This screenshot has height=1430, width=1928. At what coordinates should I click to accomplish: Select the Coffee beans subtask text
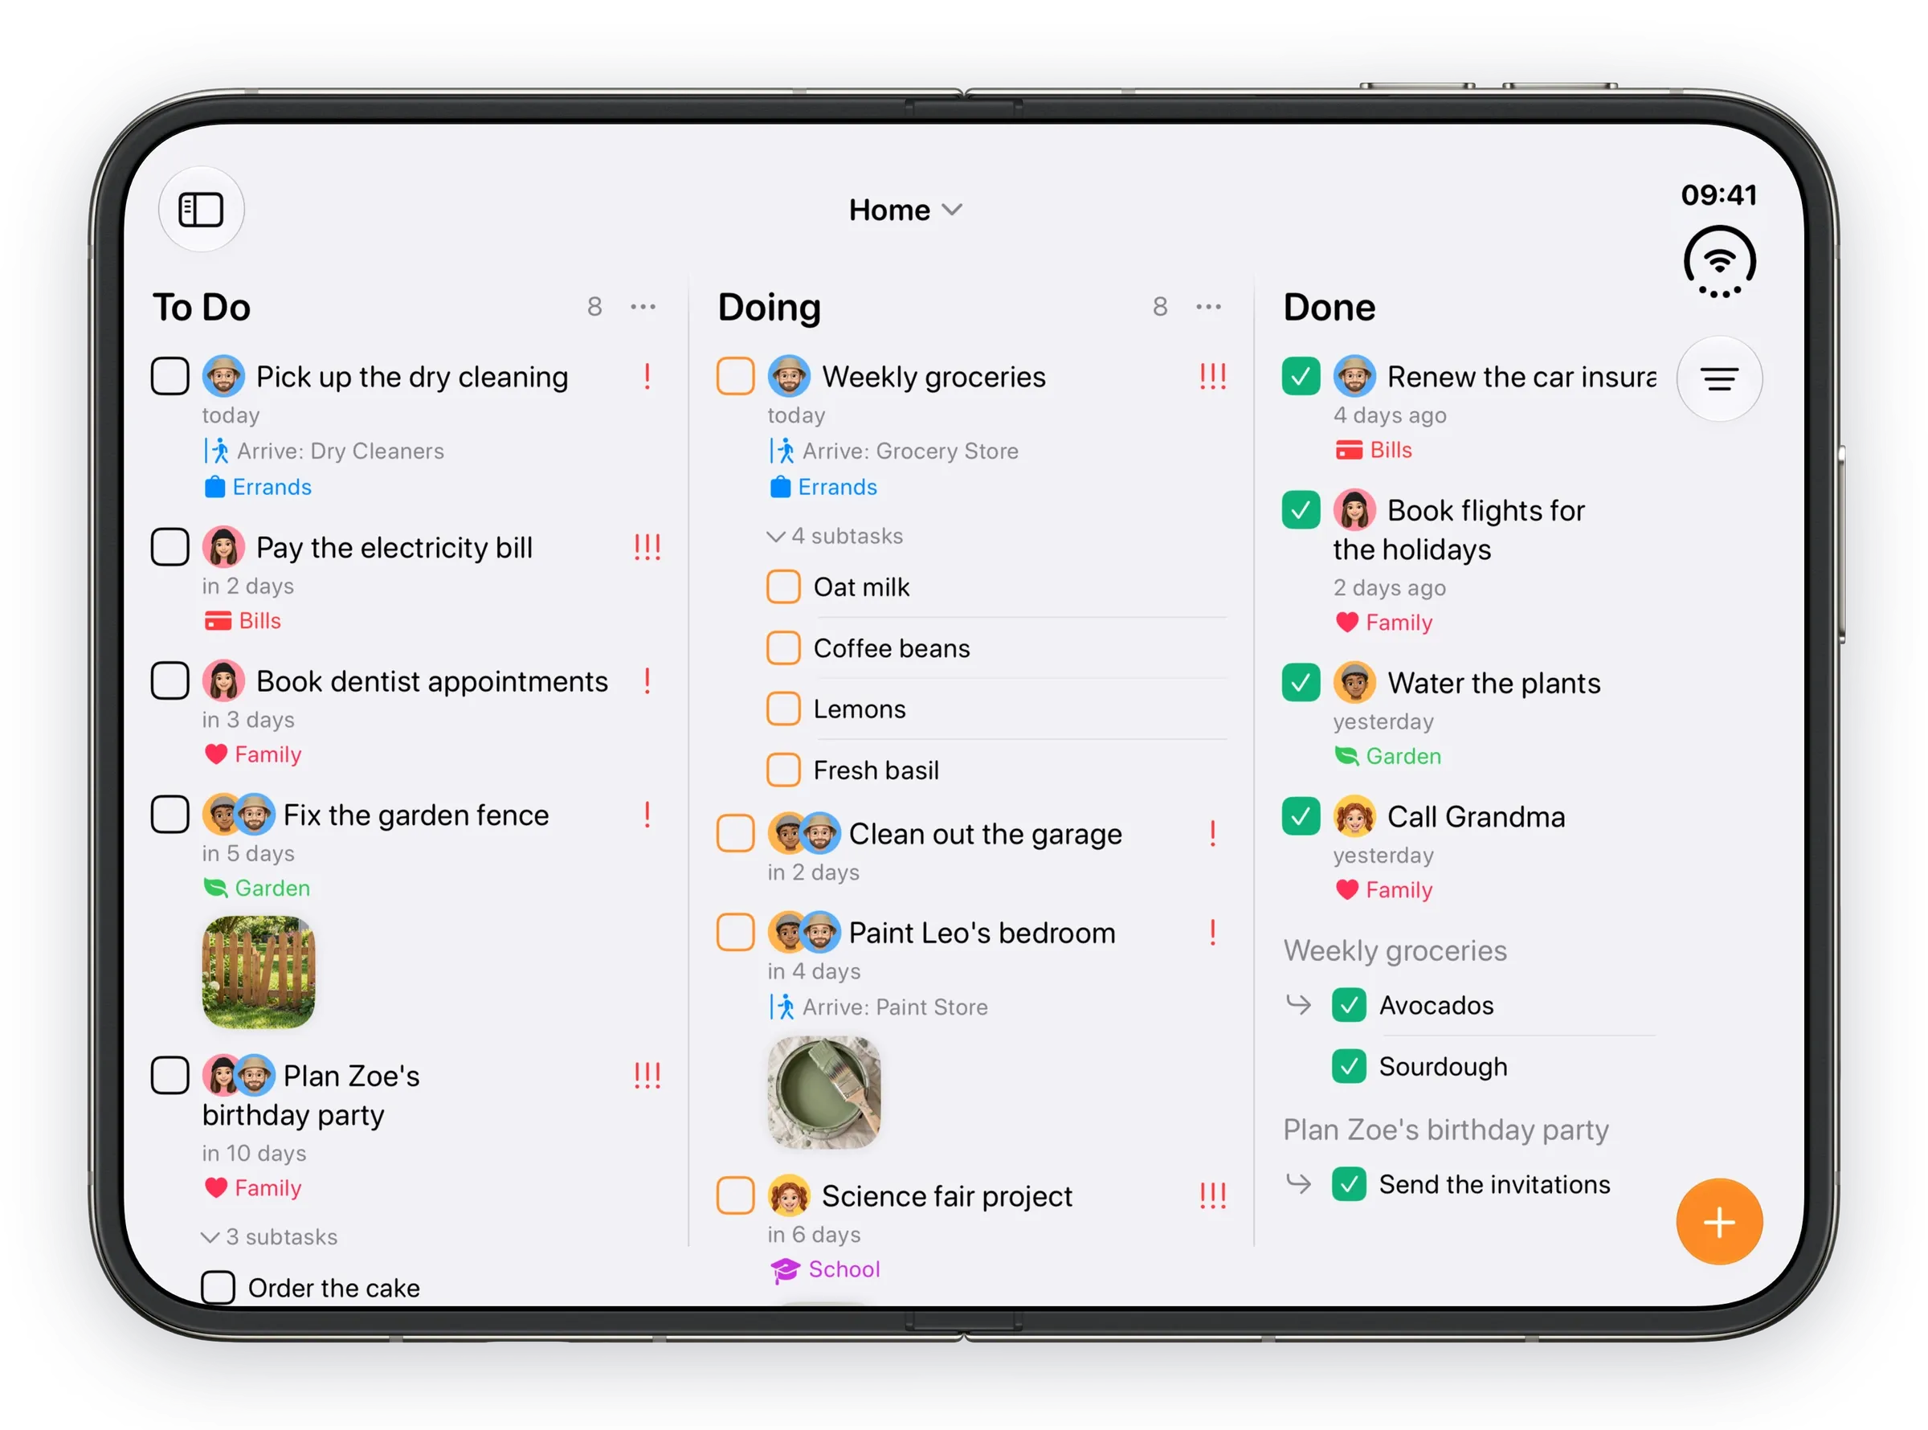coord(892,648)
